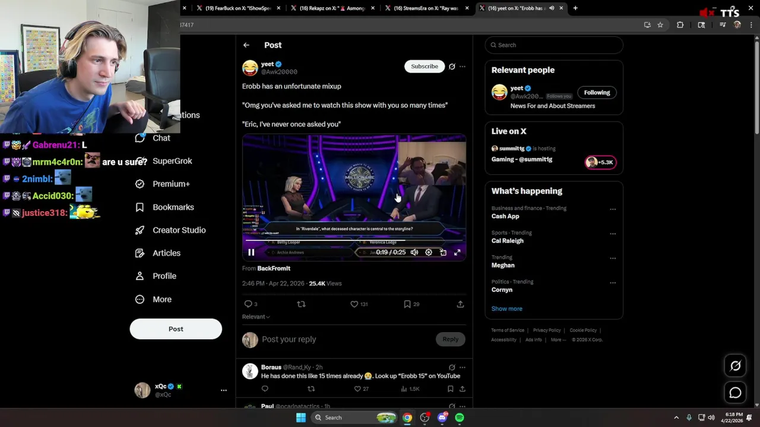This screenshot has width=760, height=427.
Task: Open Chat in the X sidebar
Action: [153, 138]
